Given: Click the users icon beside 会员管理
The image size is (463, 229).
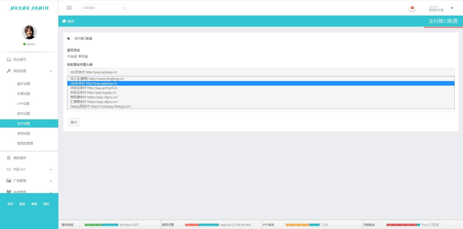Looking at the screenshot, I should click(9, 192).
